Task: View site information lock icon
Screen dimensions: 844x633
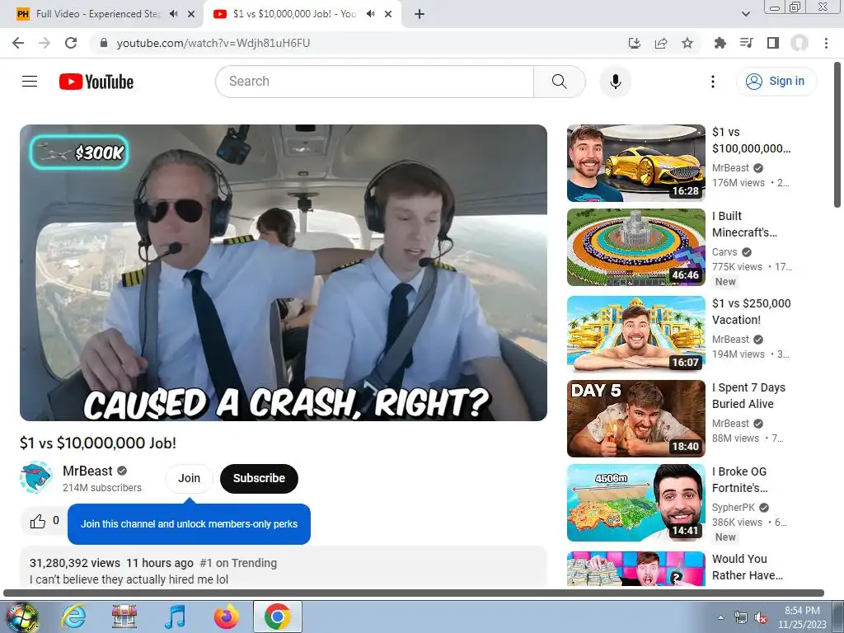Action: (104, 43)
